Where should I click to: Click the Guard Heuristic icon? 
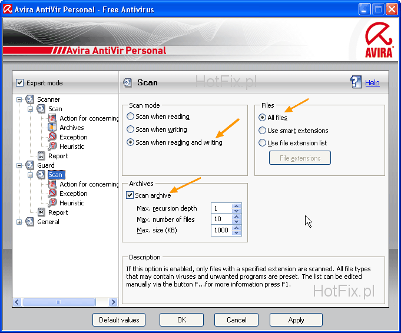pos(52,203)
